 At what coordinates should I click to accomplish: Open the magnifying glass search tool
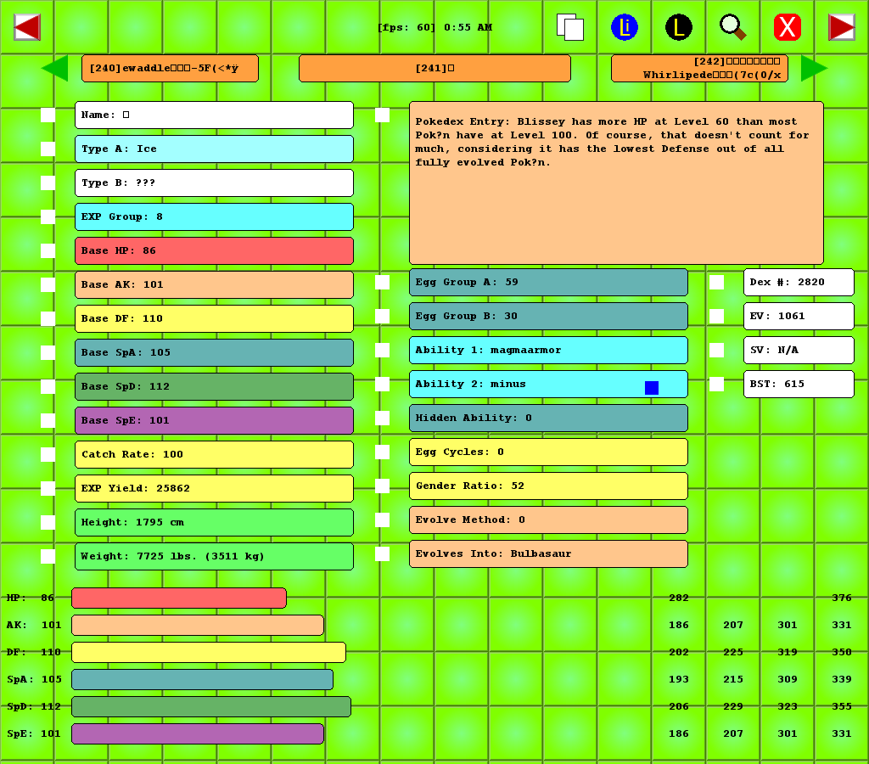732,27
